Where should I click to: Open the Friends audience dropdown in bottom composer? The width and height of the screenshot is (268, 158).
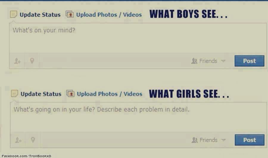tap(209, 140)
